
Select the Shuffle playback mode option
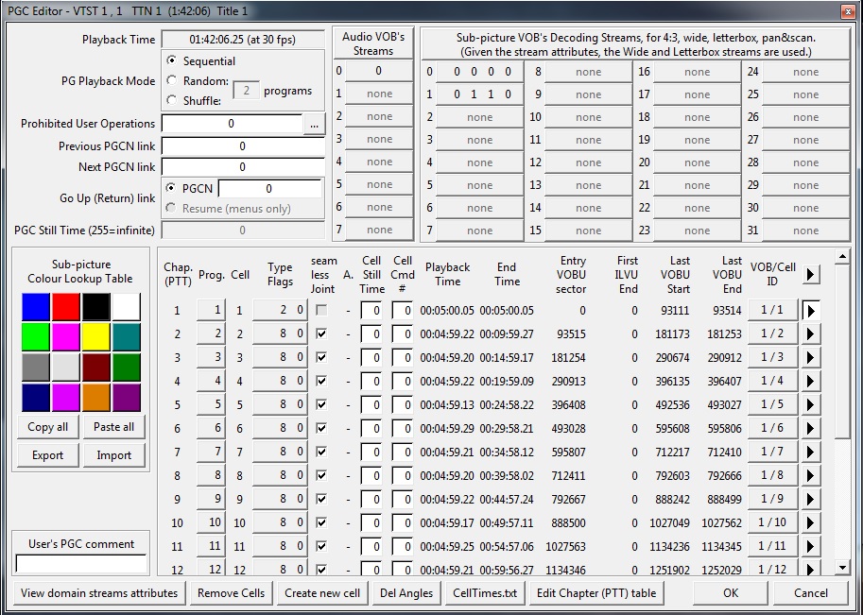171,100
